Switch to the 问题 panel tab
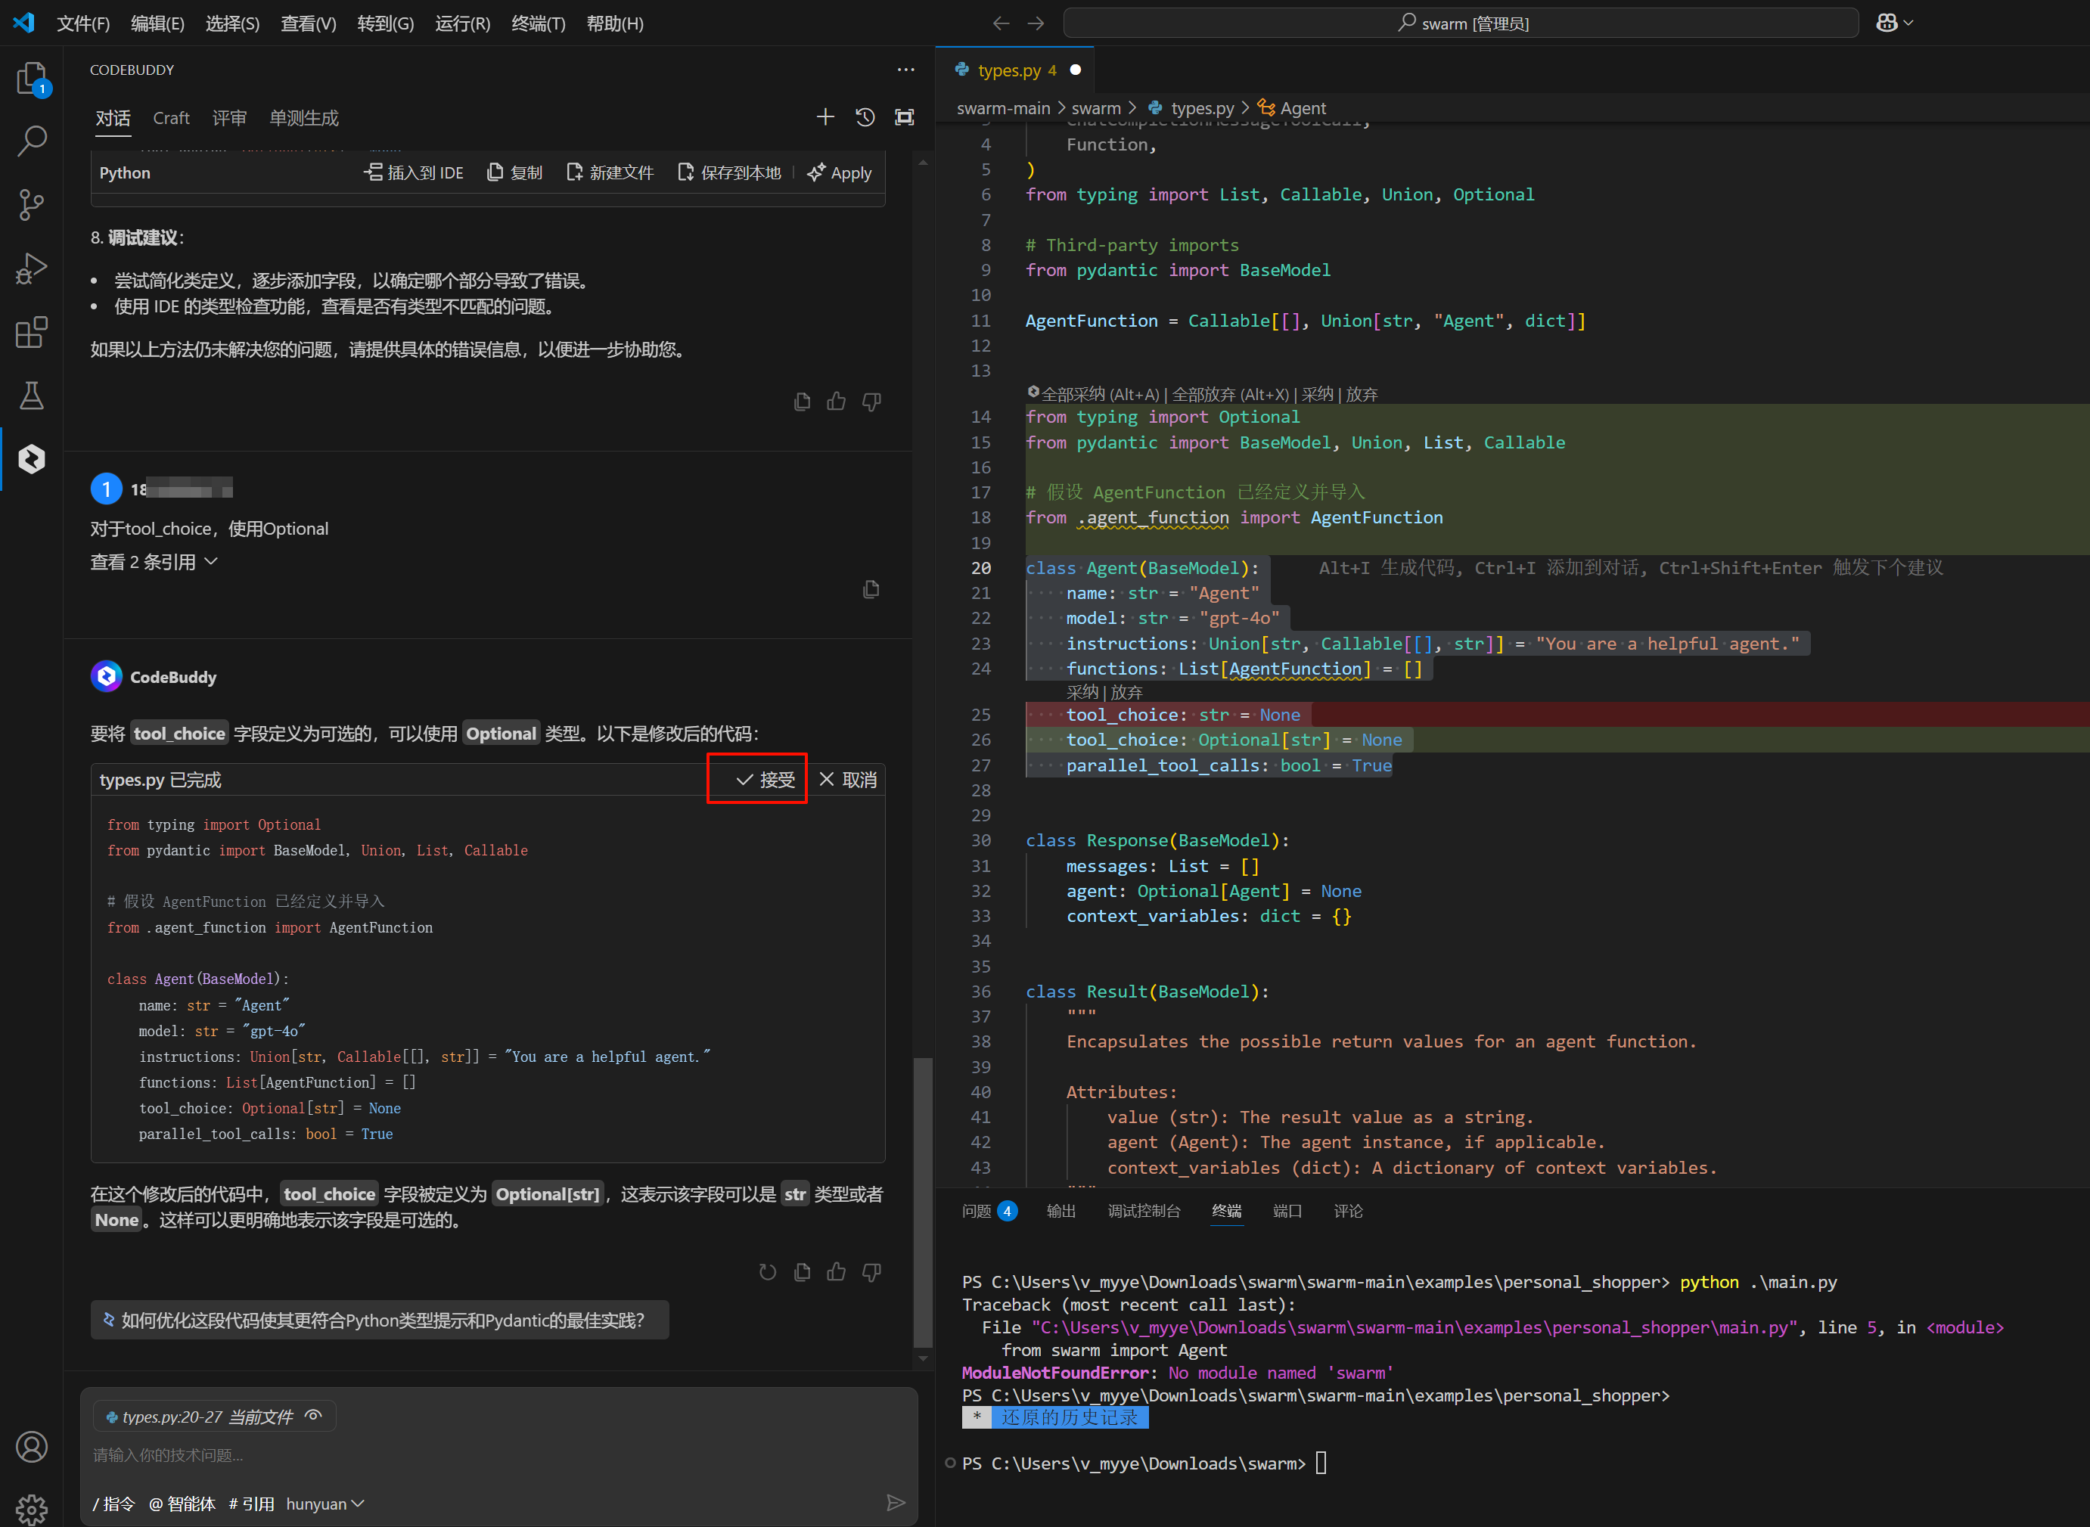The width and height of the screenshot is (2090, 1527). point(976,1211)
